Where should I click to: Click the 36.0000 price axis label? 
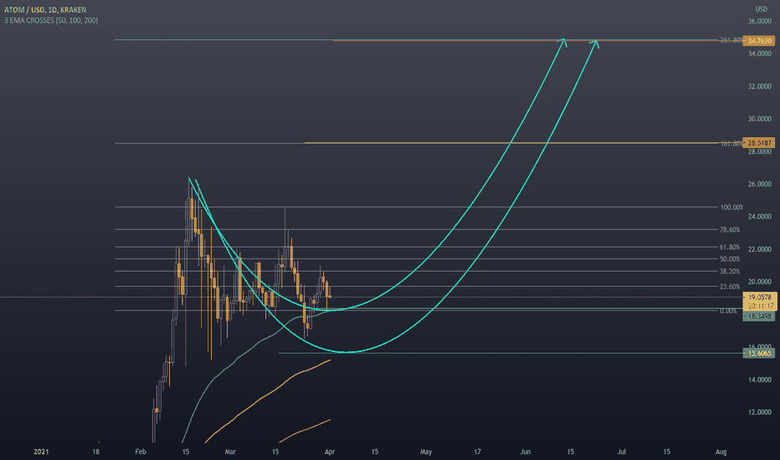coord(760,22)
